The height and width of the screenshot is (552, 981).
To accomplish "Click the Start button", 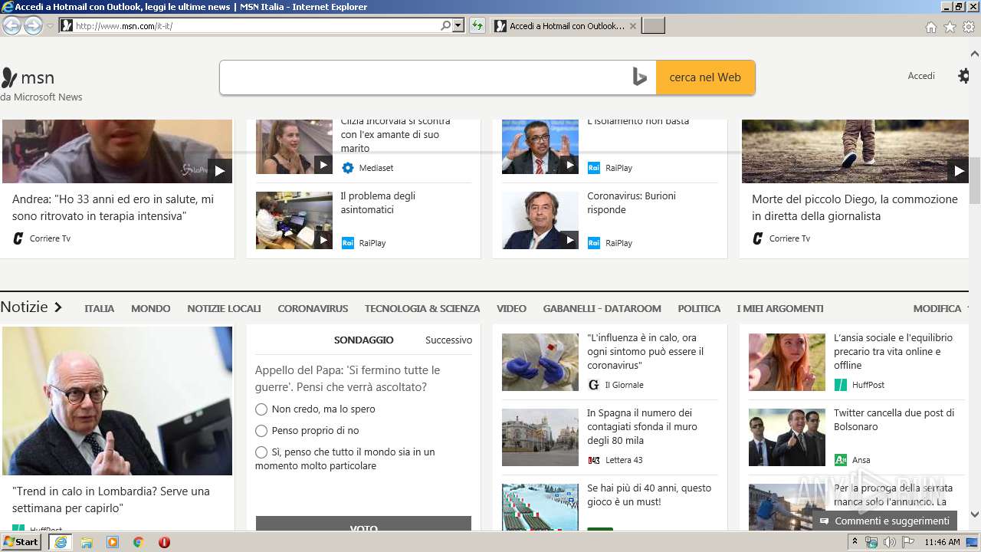I will tap(21, 542).
